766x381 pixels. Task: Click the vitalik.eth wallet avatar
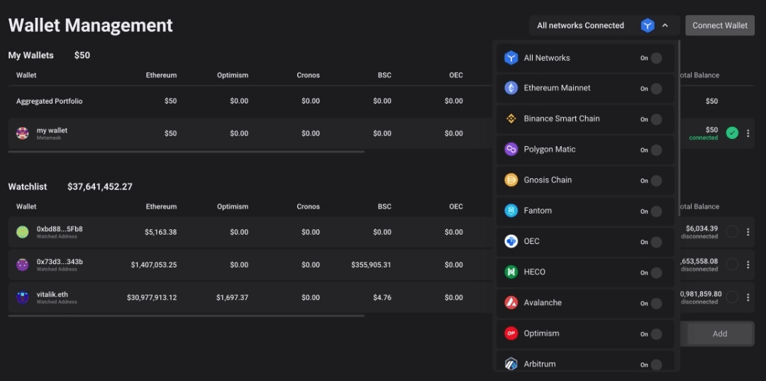point(23,297)
